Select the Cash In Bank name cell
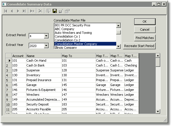Image resolution: width=172 pixels, height=127 pixels. (44, 65)
